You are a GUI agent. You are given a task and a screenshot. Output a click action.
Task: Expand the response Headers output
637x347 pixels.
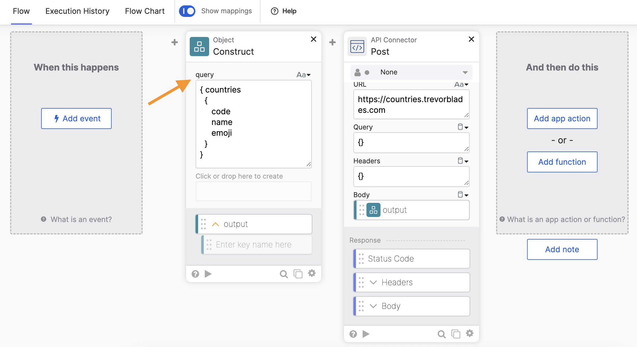click(373, 282)
